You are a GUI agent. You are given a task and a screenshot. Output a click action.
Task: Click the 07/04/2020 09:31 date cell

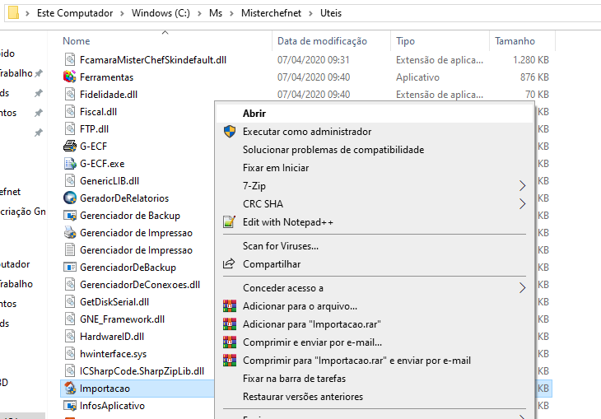pos(313,60)
